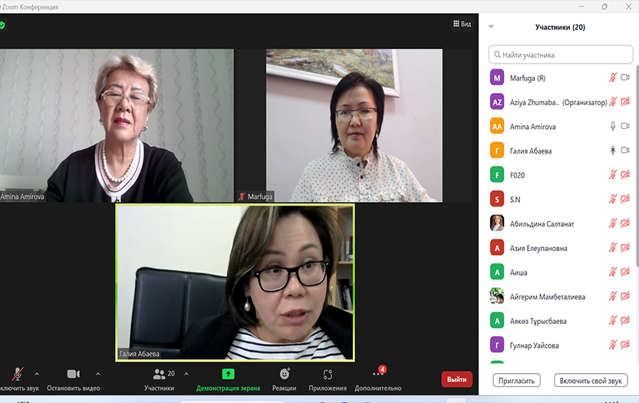Screen dimensions: 639x403
Task: Click the red Выйти leave button
Action: pos(456,379)
